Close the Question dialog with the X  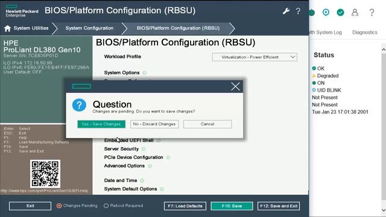pos(235,87)
